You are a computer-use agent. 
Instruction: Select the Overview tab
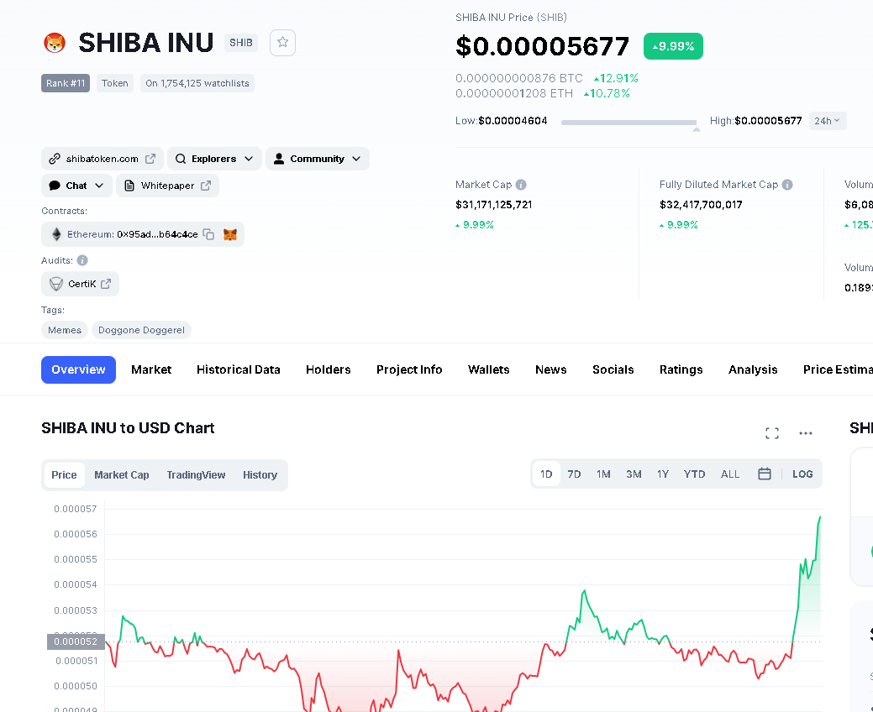78,369
